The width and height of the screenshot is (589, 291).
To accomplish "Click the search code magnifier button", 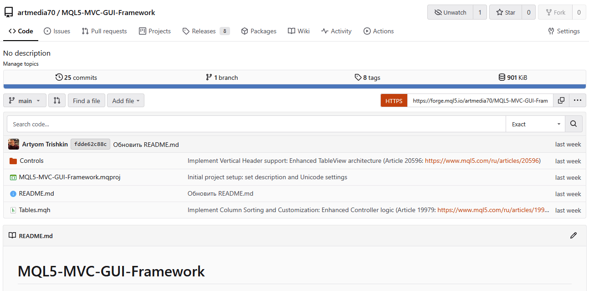I will tap(574, 124).
